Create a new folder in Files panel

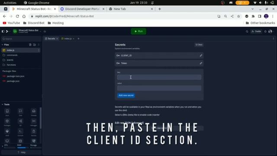(x=35, y=45)
